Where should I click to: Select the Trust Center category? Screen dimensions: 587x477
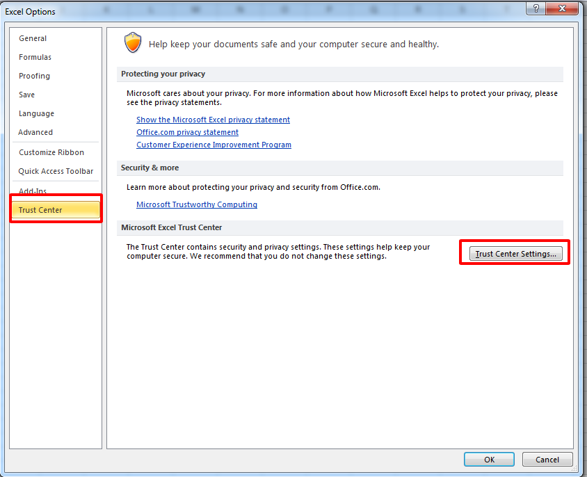pyautogui.click(x=56, y=210)
